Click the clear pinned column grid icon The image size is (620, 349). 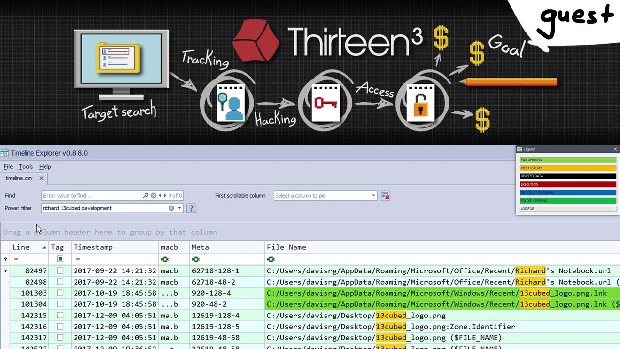[x=386, y=196]
